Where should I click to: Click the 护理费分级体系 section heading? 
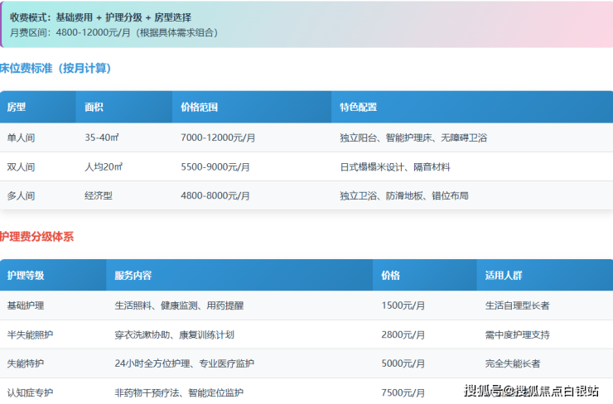pos(37,237)
